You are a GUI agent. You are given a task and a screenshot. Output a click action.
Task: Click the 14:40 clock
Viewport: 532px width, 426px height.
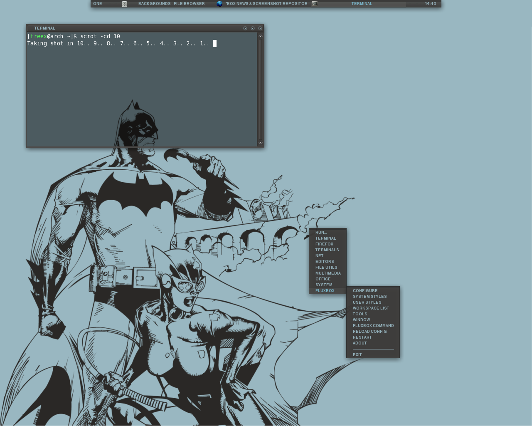pyautogui.click(x=431, y=4)
